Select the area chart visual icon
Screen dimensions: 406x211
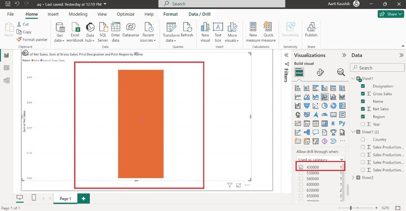pos(307,97)
